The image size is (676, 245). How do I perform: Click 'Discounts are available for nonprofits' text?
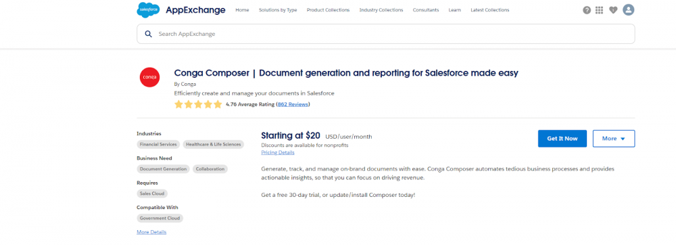tap(305, 146)
